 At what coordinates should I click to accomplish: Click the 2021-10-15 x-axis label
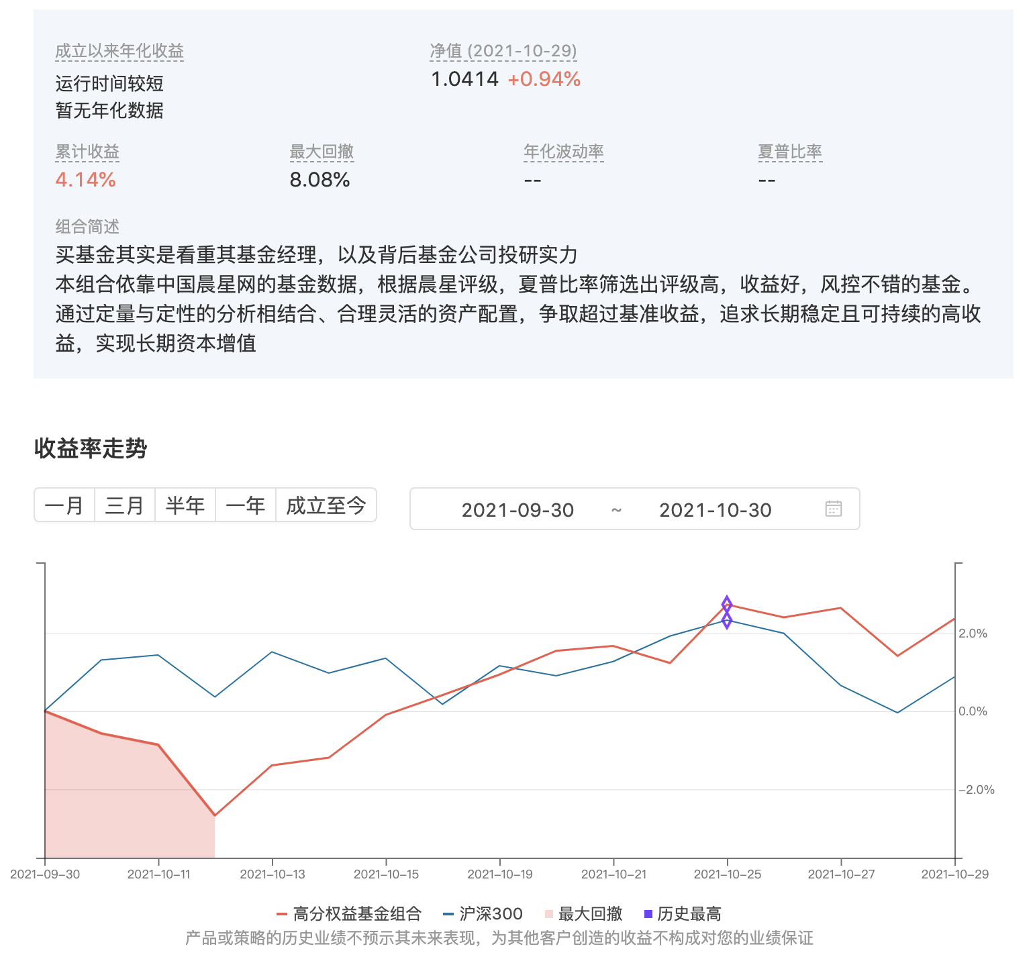(386, 874)
